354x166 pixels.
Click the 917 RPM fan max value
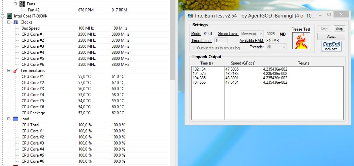pyautogui.click(x=119, y=10)
